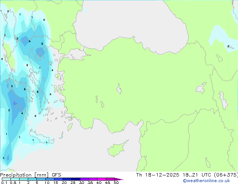Click the 10–15 mm legend swatch
238x184 pixels.
tap(50, 179)
